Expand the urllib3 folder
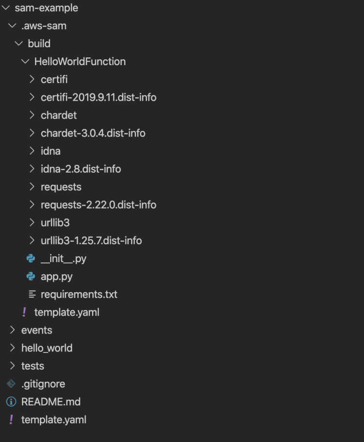 click(32, 223)
